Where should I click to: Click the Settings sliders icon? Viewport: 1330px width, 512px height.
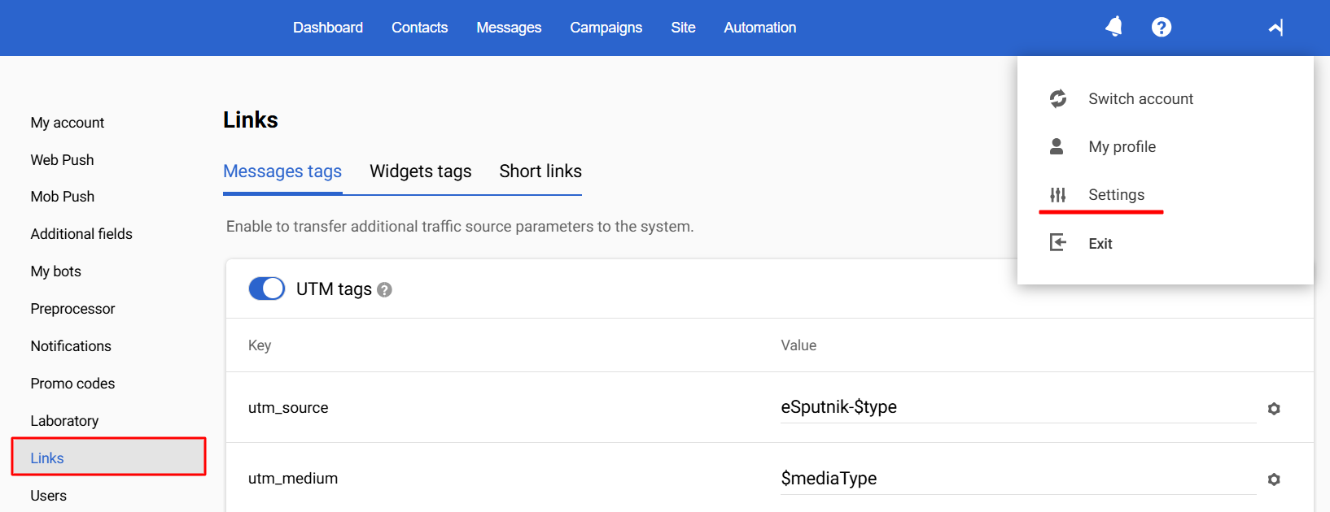coord(1058,195)
